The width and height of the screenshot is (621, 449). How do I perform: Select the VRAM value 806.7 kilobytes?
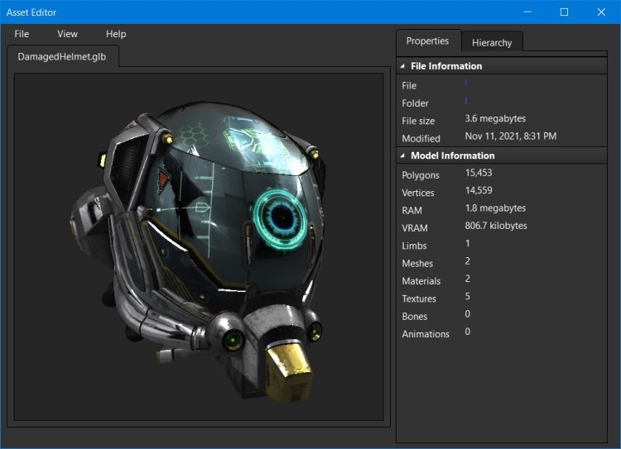(x=496, y=226)
